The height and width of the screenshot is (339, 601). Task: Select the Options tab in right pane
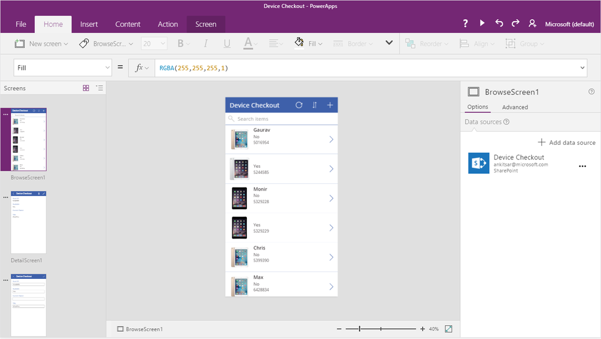click(478, 107)
